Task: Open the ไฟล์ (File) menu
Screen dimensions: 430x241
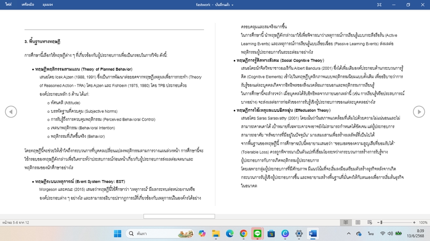Action: 9,4
